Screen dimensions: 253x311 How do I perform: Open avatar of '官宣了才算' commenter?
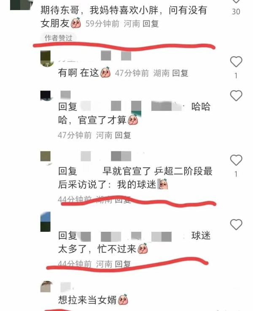pos(46,96)
